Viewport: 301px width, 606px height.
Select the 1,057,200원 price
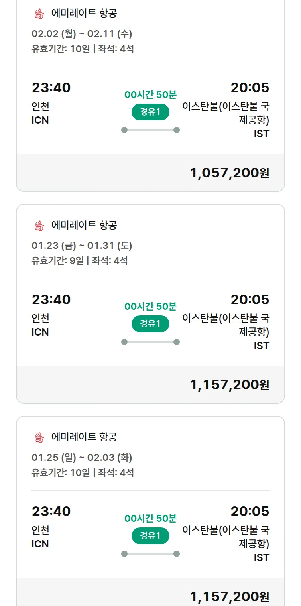[x=230, y=173]
